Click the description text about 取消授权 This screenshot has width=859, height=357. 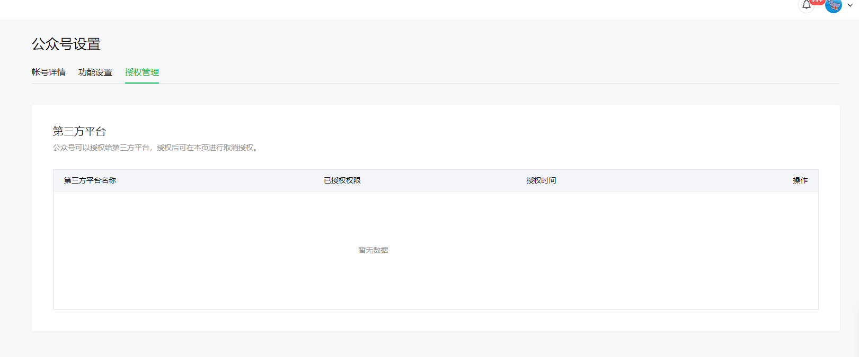point(156,148)
